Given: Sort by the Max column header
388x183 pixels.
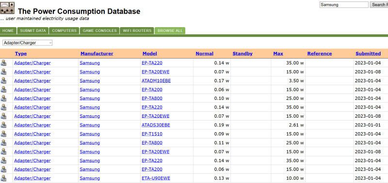Looking at the screenshot, I should [278, 54].
